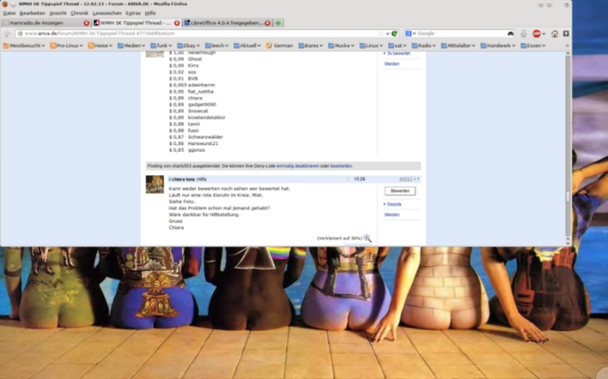Go to the home page icon

[554, 34]
